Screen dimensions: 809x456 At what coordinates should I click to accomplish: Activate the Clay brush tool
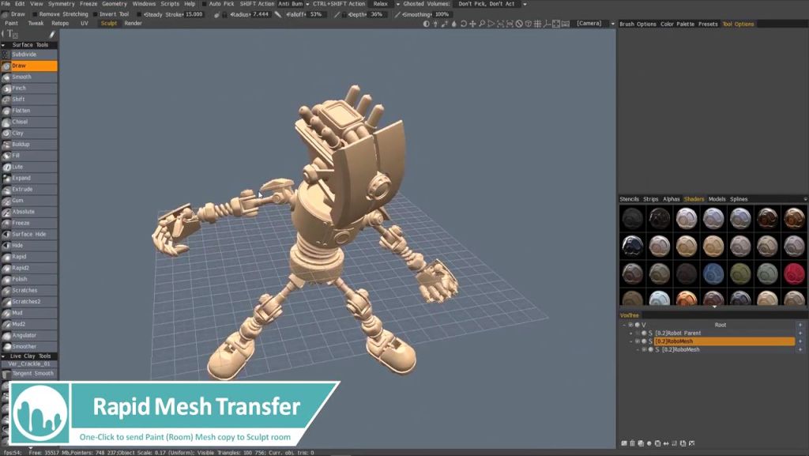pyautogui.click(x=29, y=133)
